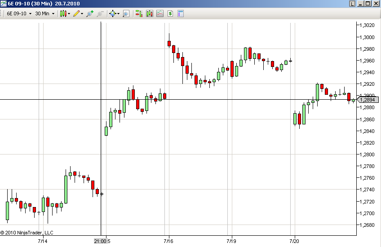Click the 1,3020 price axis label
The height and width of the screenshot is (247, 381).
click(x=367, y=25)
